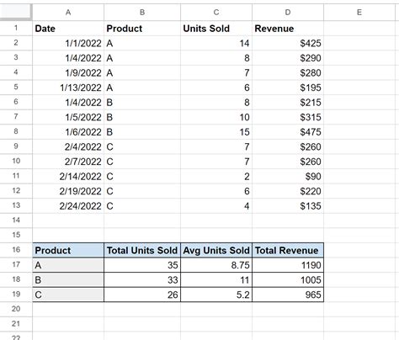Click the total revenue value 1190

point(288,265)
